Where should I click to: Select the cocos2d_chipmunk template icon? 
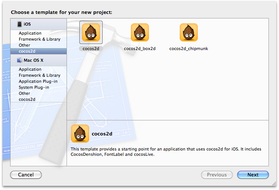click(188, 32)
